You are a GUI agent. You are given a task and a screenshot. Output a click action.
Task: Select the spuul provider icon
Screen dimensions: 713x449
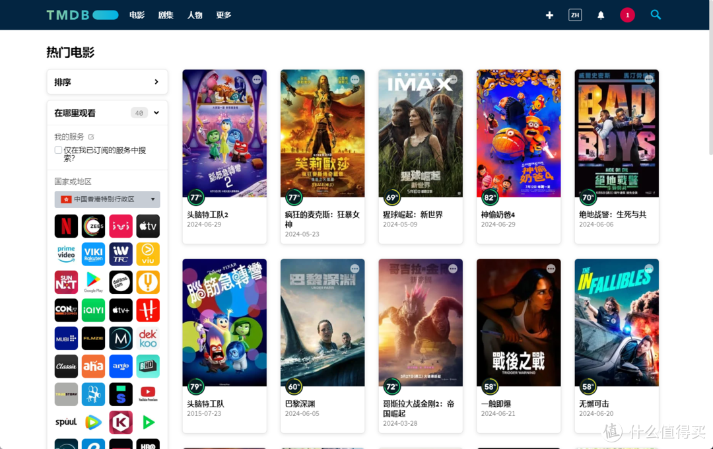point(67,422)
